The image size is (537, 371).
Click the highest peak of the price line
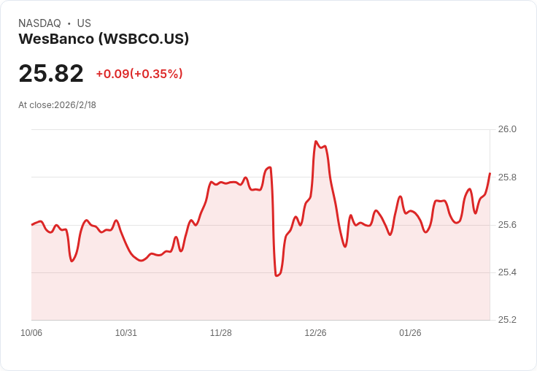pyautogui.click(x=316, y=141)
